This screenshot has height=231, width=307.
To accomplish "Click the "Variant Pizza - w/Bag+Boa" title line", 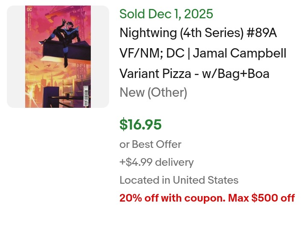I will pyautogui.click(x=194, y=73).
